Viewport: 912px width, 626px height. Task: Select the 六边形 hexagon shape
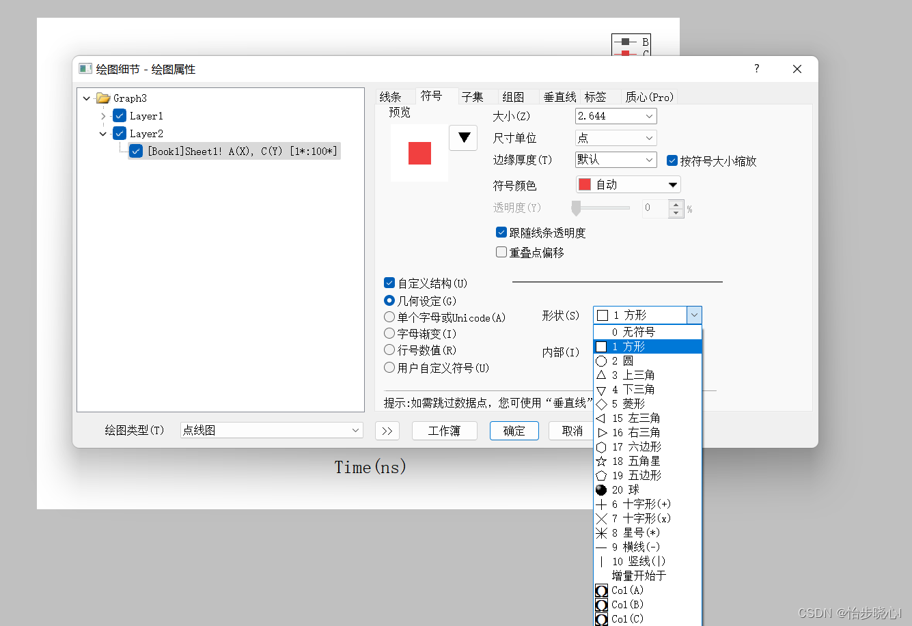point(648,446)
